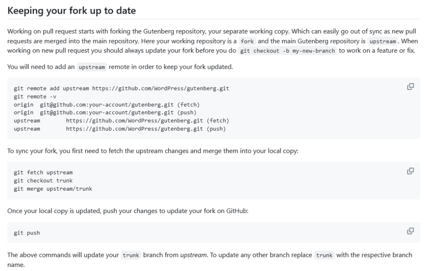Click 'git checkout -b my-new-branch' inline code
424x271 pixels.
pyautogui.click(x=288, y=50)
